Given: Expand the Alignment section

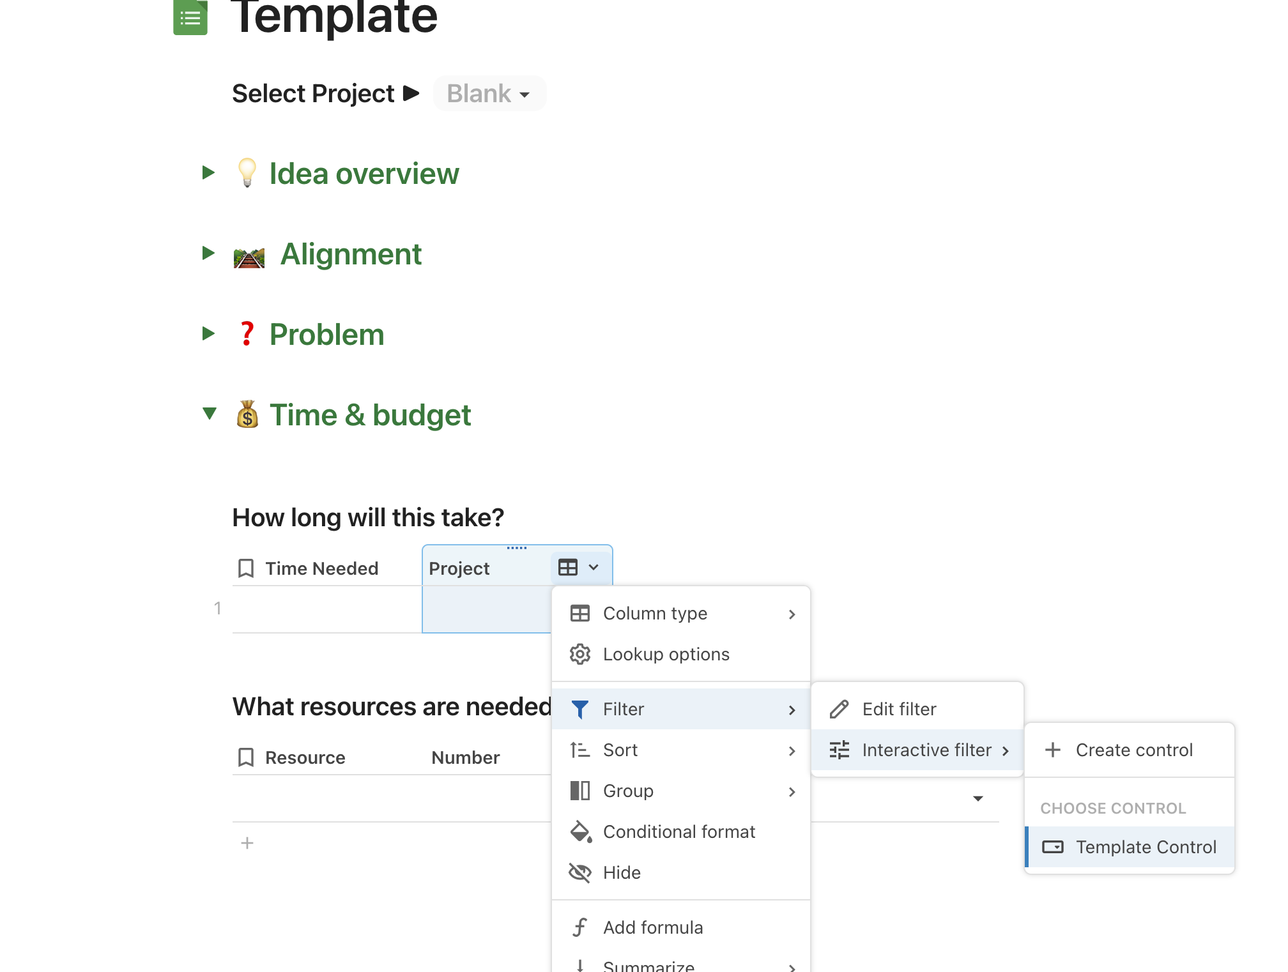Looking at the screenshot, I should click(208, 253).
